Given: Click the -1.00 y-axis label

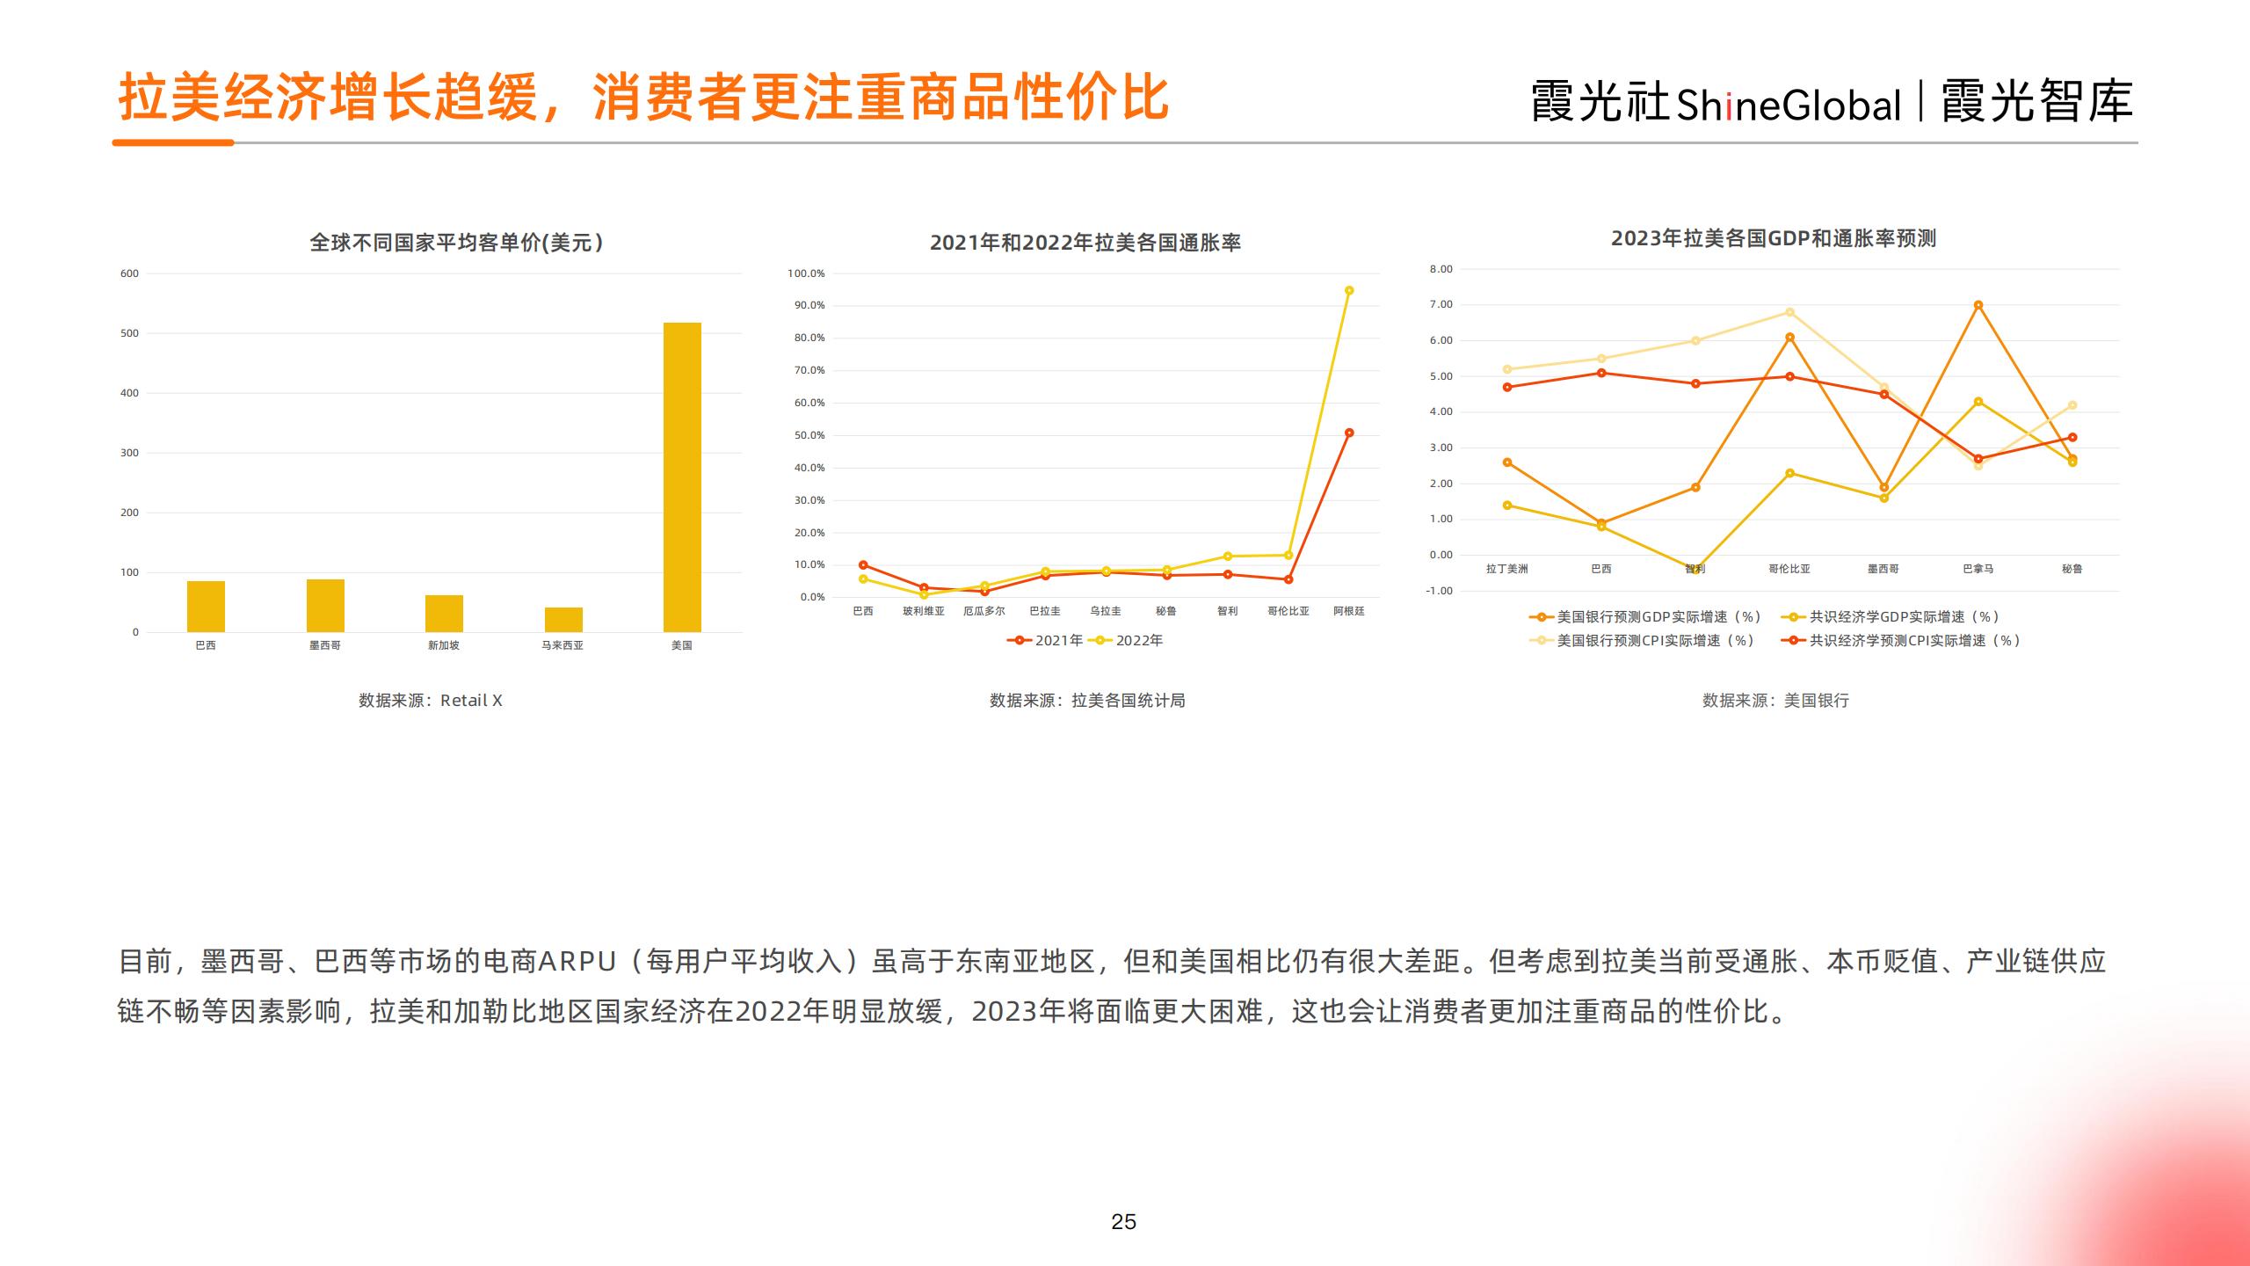Looking at the screenshot, I should click(1440, 591).
